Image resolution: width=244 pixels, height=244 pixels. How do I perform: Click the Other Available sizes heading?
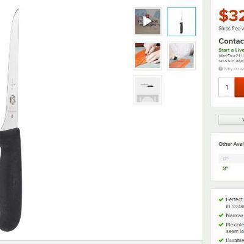(x=231, y=144)
